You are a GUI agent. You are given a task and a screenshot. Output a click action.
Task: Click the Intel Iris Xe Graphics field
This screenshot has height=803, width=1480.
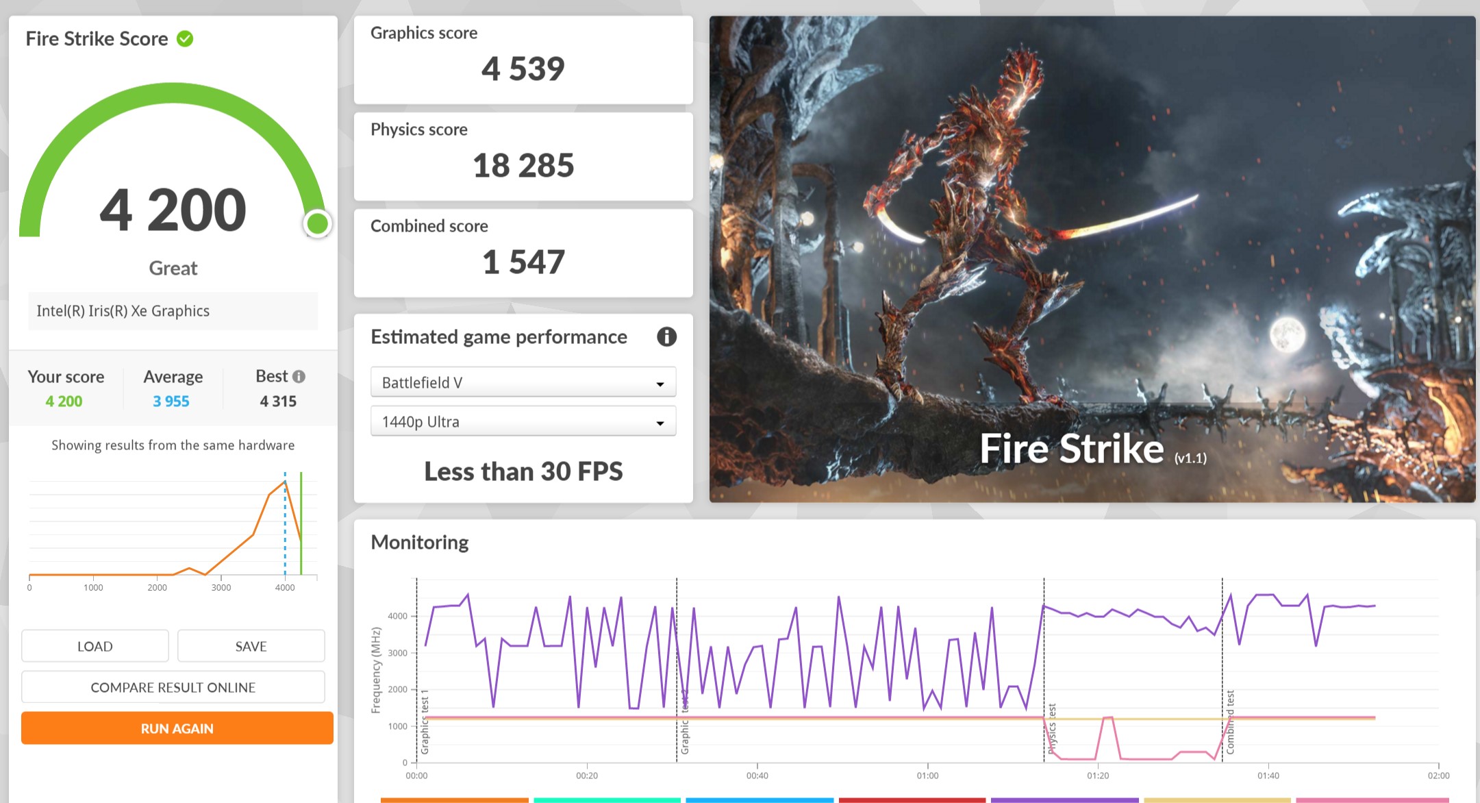[x=173, y=311]
